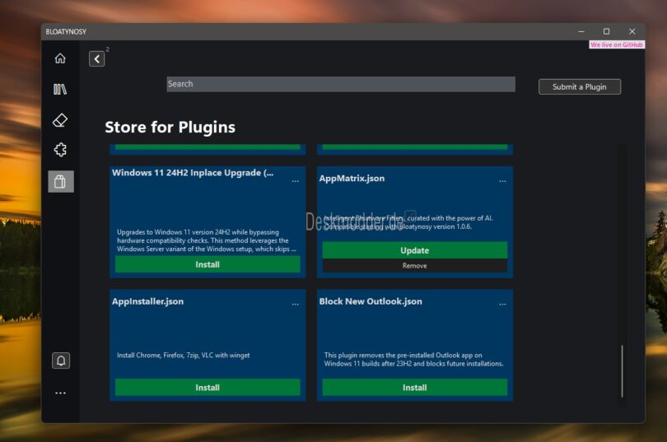Open the notifications bell icon
667x442 pixels.
coord(61,361)
